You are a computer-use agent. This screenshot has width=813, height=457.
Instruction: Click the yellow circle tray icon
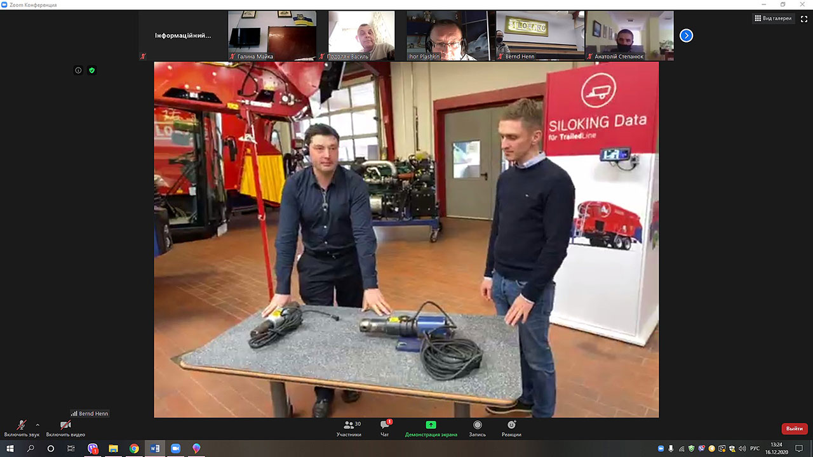(712, 449)
